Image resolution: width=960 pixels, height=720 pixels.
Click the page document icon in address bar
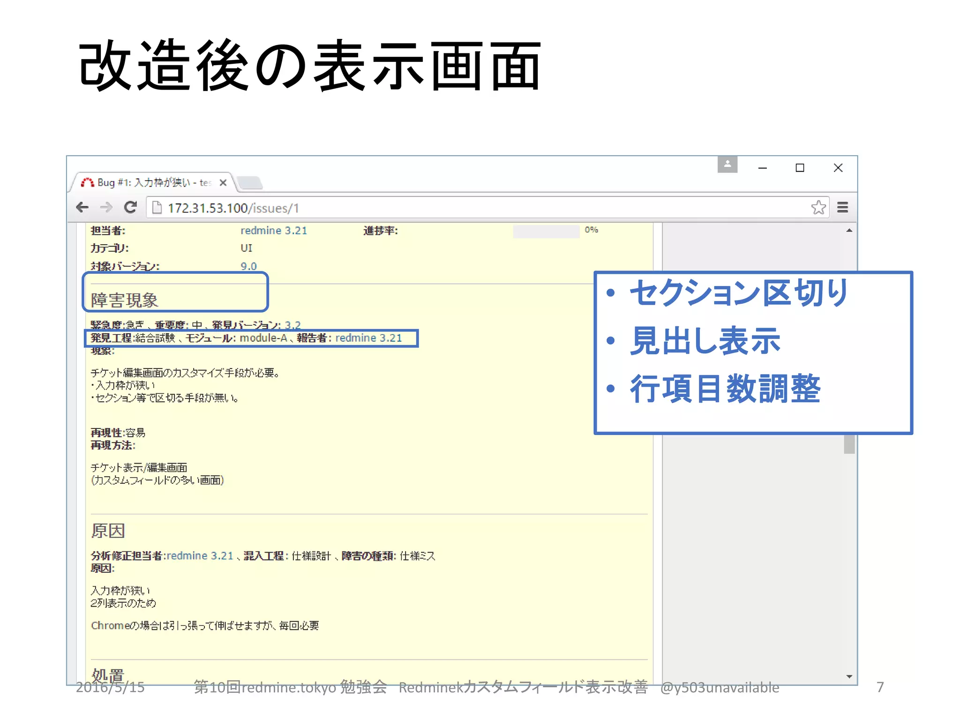tap(157, 207)
